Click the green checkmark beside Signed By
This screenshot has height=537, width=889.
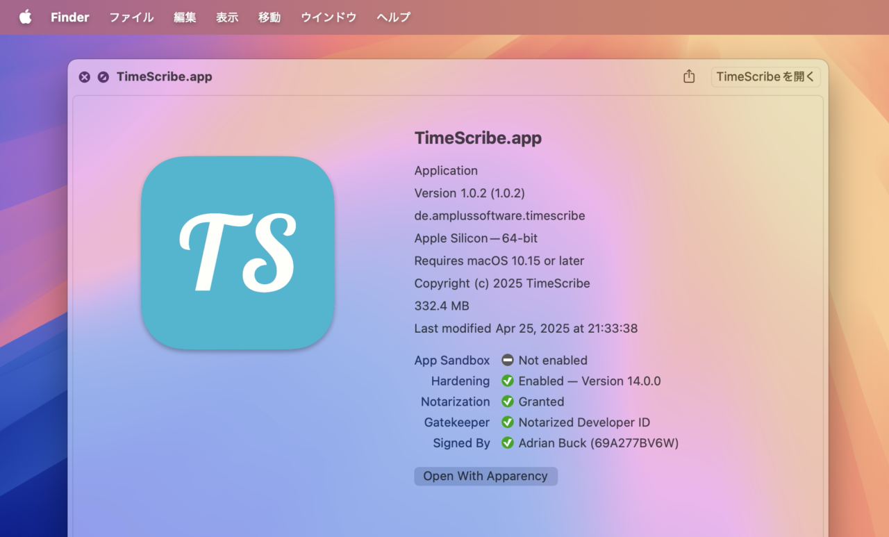tap(508, 443)
